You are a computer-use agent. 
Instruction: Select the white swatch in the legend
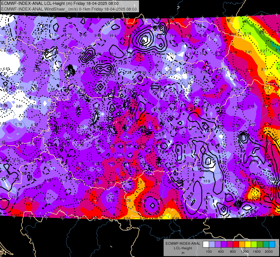click(x=206, y=244)
